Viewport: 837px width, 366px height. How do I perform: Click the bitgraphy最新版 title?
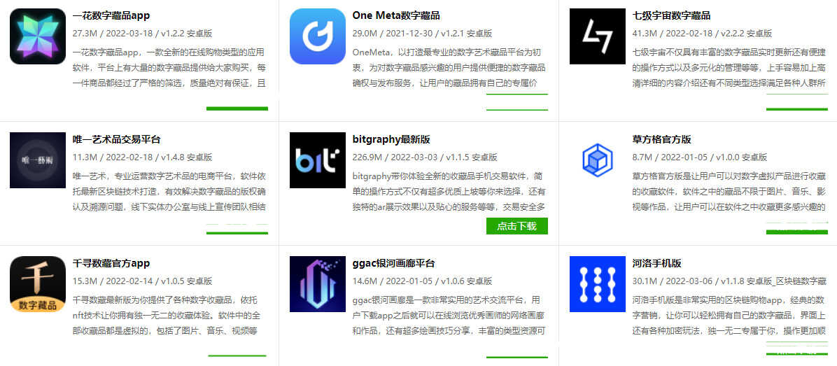(391, 139)
